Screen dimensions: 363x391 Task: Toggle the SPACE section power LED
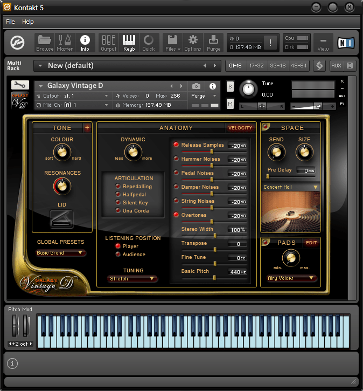pyautogui.click(x=266, y=126)
